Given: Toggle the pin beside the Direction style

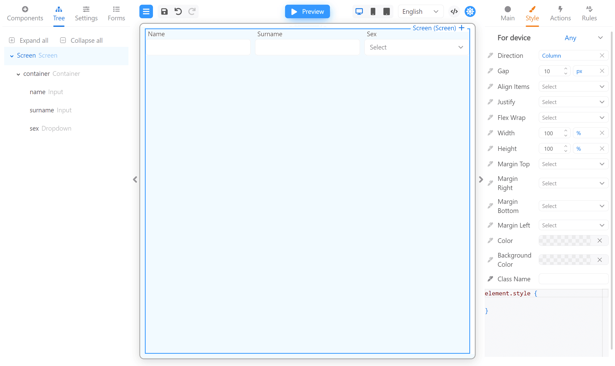Looking at the screenshot, I should [x=490, y=55].
